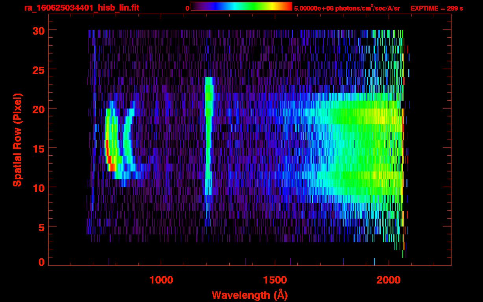The width and height of the screenshot is (483, 302).
Task: Click the vertical emission line near 1216 Å
Action: coord(208,138)
